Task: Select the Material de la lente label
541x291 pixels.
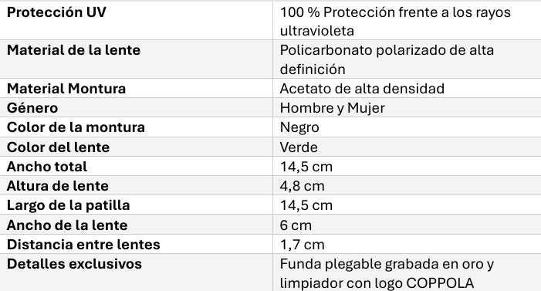Action: coord(73,50)
